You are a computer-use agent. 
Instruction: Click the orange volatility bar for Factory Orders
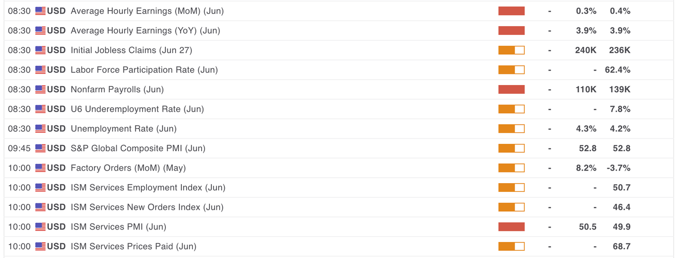pyautogui.click(x=512, y=168)
